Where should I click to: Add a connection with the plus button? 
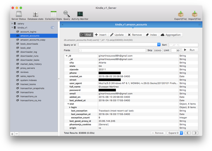(12, 134)
